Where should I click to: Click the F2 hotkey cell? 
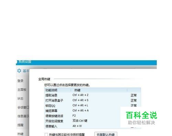pyautogui.click(x=74, y=116)
